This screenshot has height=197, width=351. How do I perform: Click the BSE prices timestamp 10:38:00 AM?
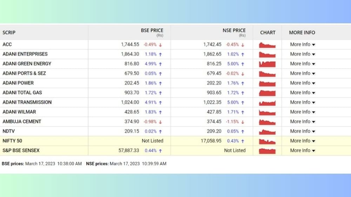(69, 164)
